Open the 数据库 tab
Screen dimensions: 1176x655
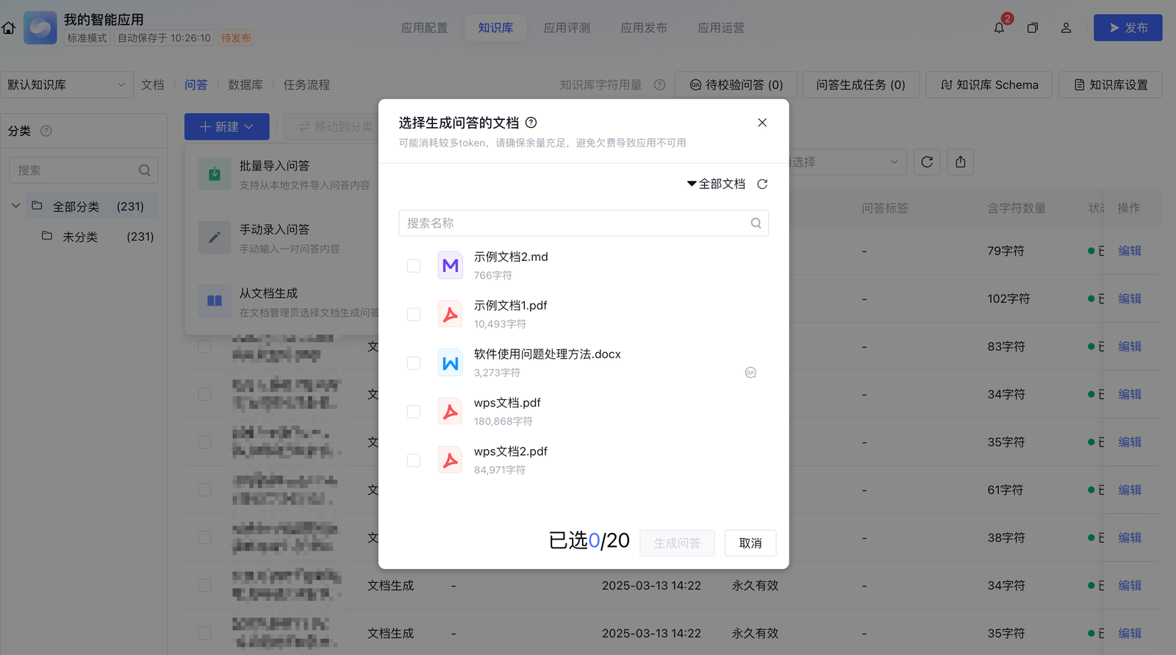point(245,85)
